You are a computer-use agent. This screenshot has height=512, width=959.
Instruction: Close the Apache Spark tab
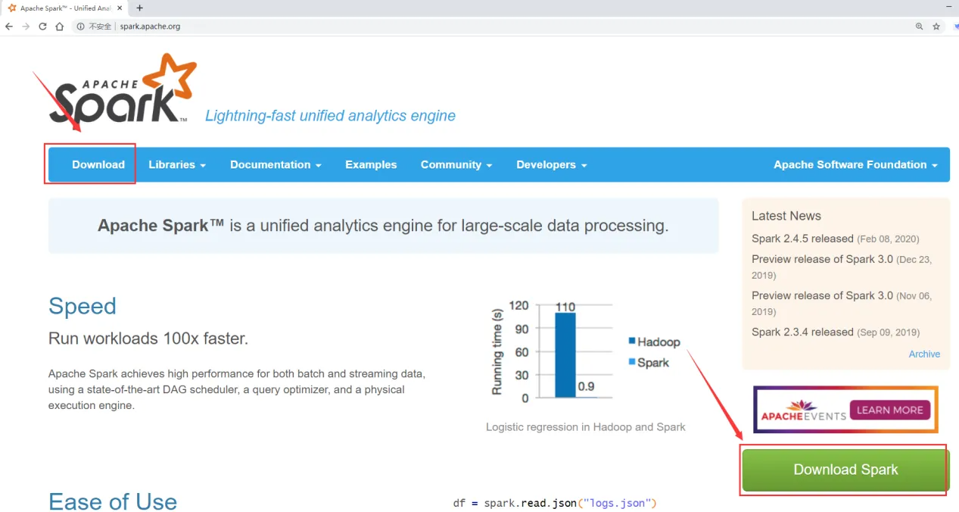pyautogui.click(x=120, y=8)
